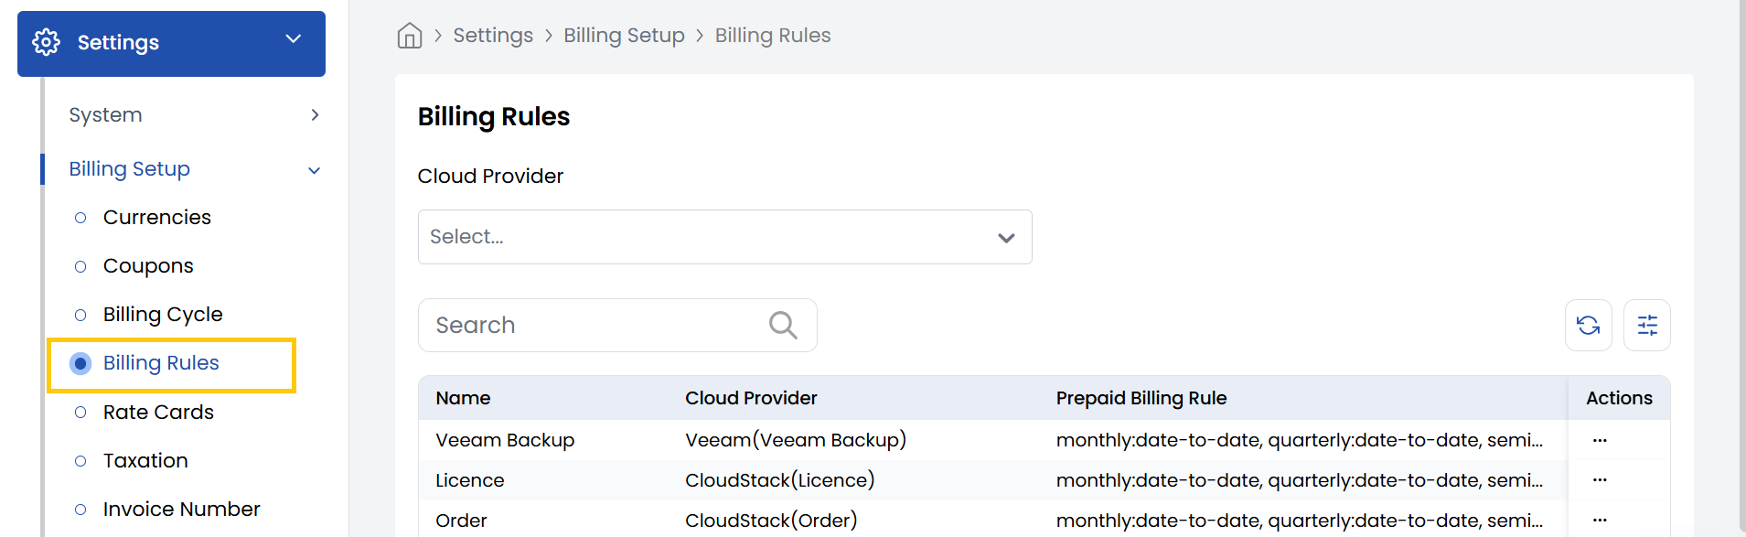Click the Settings header button

click(171, 44)
